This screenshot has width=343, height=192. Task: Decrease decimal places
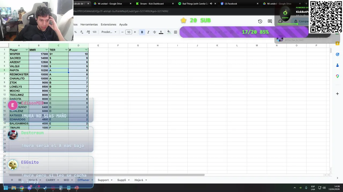(81, 32)
